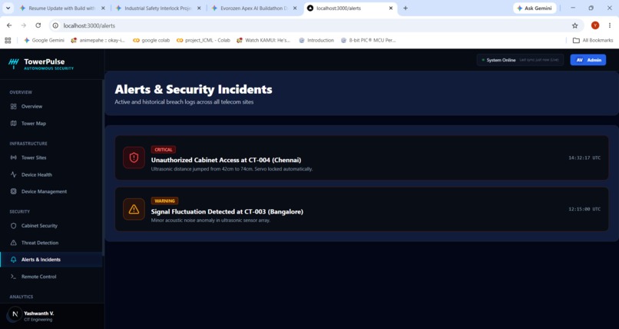The image size is (619, 329).
Task: Open the Google Gemini bookmark
Action: 44,40
